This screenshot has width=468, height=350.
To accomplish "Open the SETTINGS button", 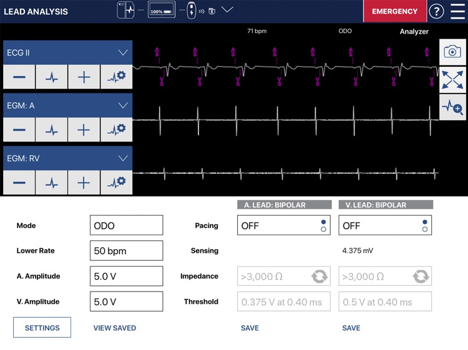I will click(42, 328).
